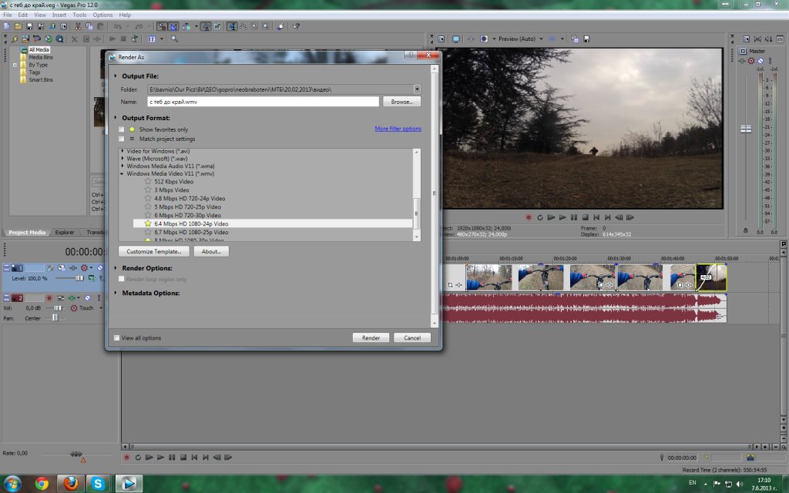Open the Firefox icon in the taskbar
The width and height of the screenshot is (789, 493).
point(71,483)
